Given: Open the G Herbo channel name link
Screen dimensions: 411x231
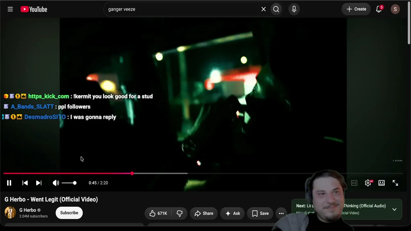Looking at the screenshot, I should pyautogui.click(x=28, y=210).
